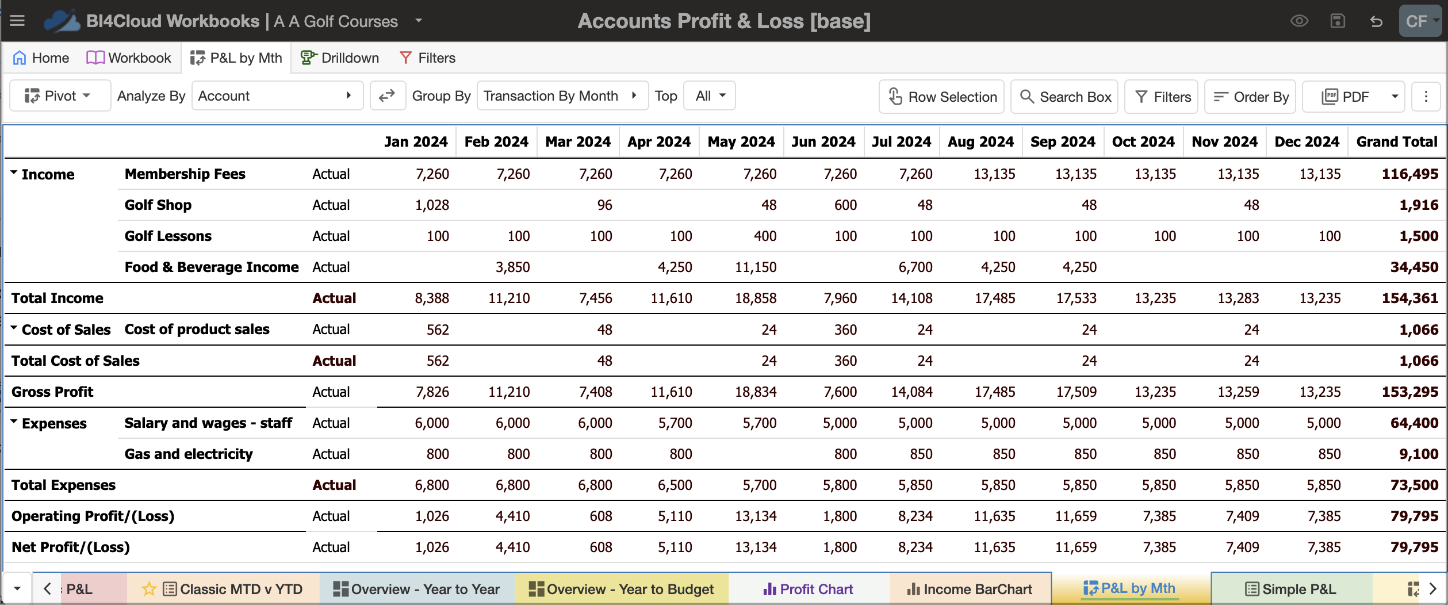1448x605 pixels.
Task: Open the Filters tab in ribbon
Action: click(427, 58)
